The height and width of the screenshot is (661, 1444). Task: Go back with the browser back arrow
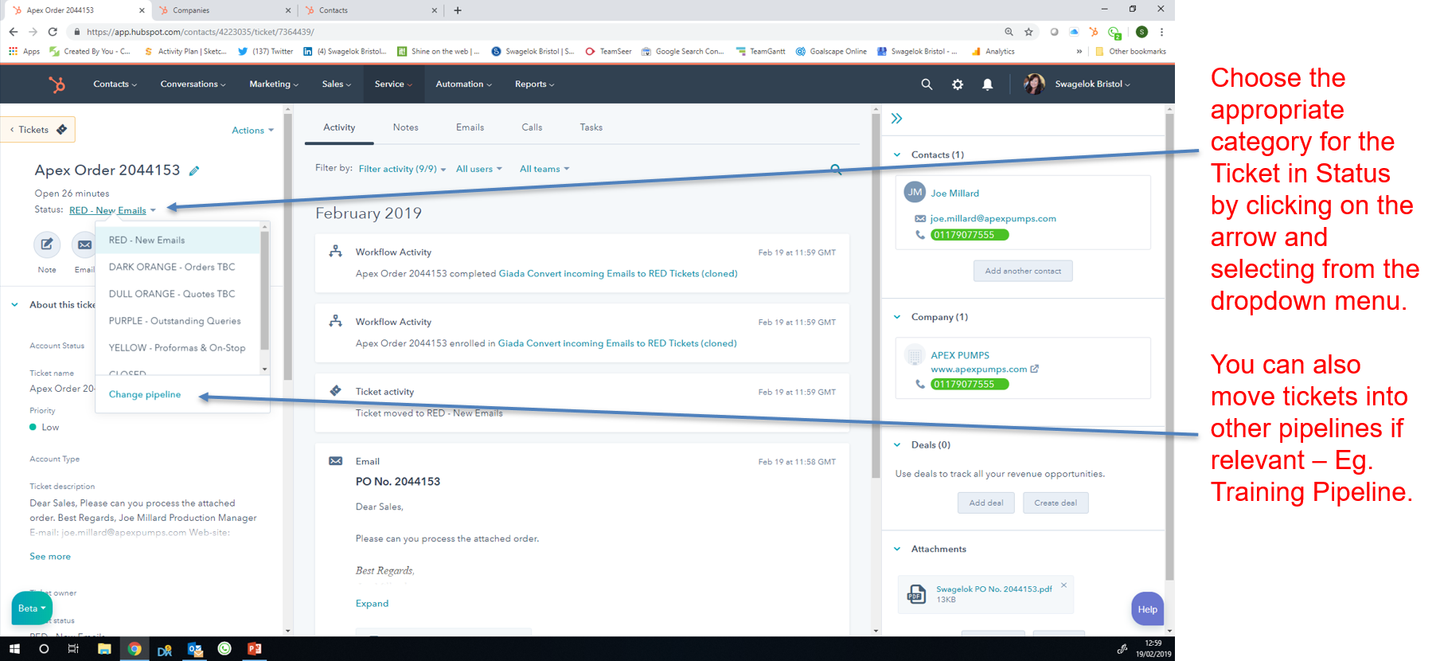point(14,32)
